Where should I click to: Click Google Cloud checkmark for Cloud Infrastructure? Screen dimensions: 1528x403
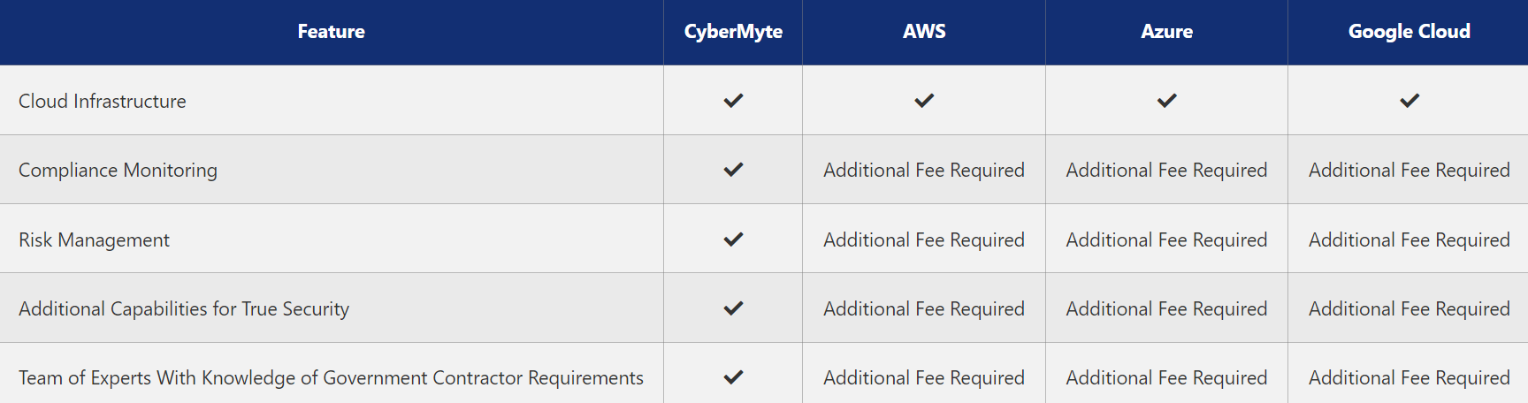point(1409,101)
